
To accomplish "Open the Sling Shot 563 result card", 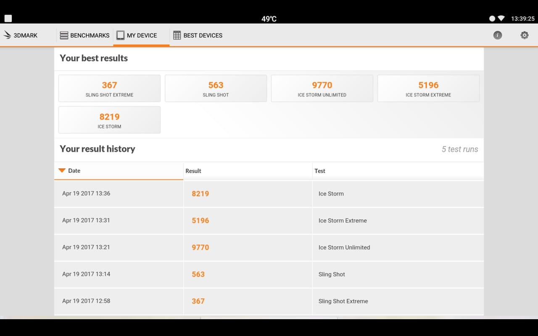I will pyautogui.click(x=216, y=88).
